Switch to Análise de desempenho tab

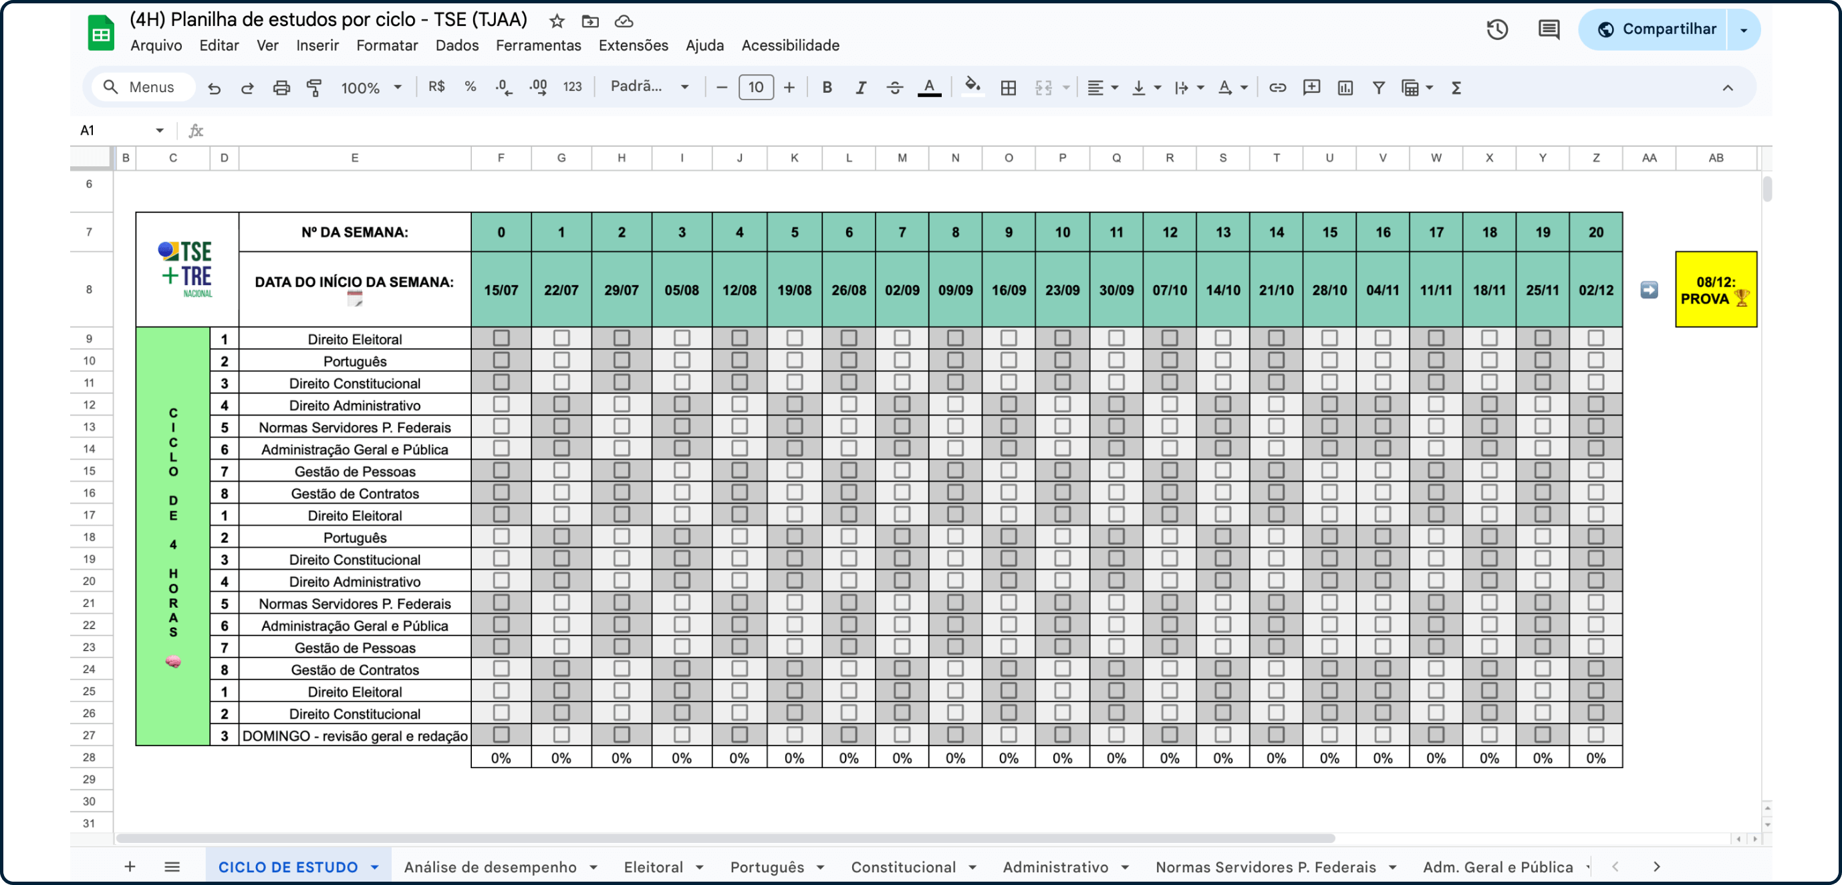[491, 866]
